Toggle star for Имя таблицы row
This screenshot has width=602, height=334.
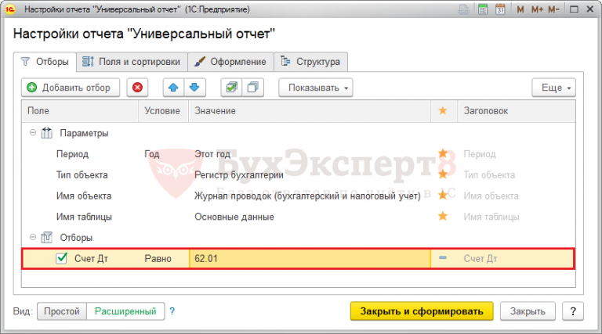point(443,216)
